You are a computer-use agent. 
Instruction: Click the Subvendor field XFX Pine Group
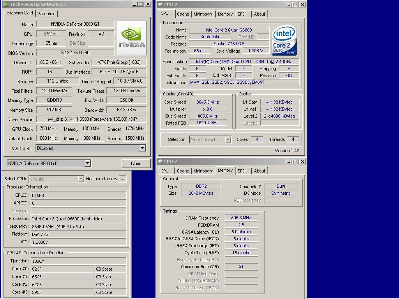coord(119,62)
